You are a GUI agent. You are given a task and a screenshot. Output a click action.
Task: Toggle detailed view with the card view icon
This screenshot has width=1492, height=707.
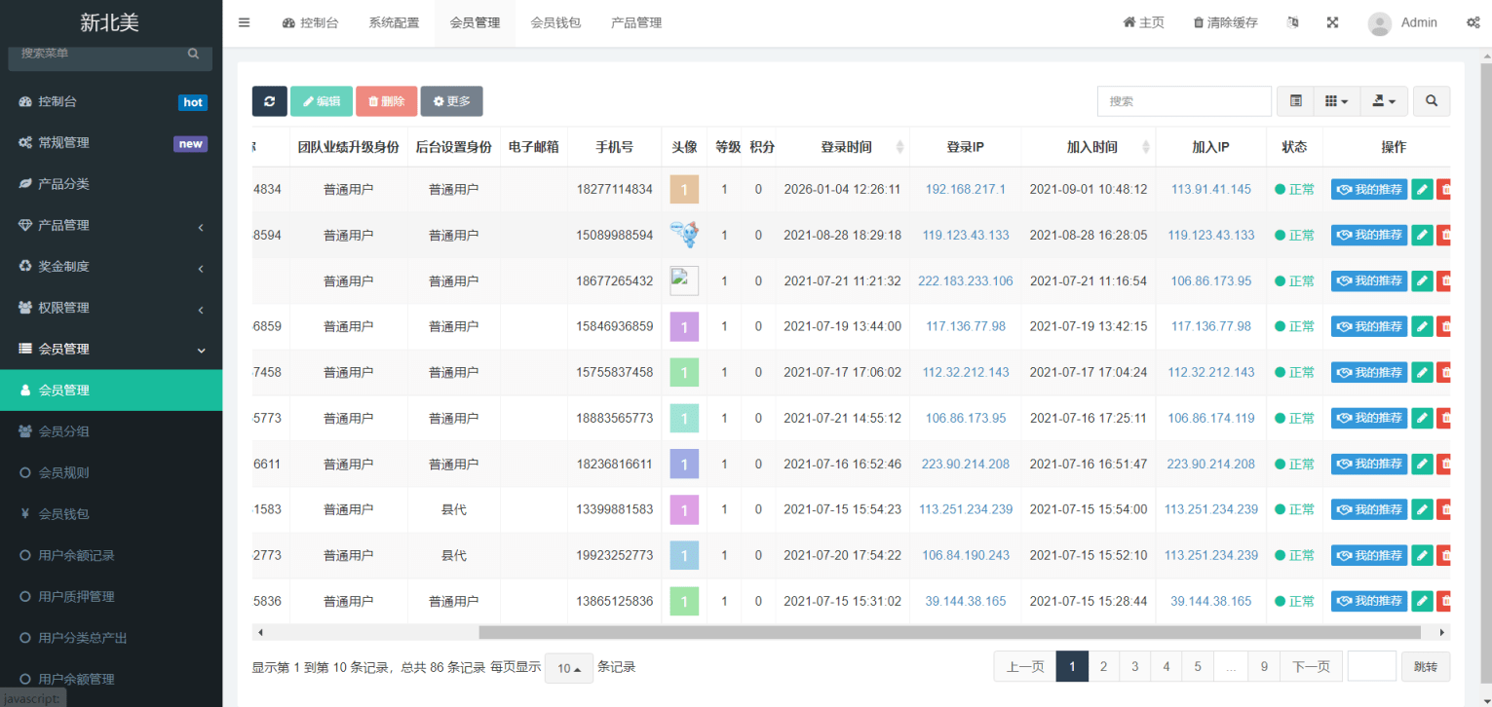click(x=1295, y=100)
